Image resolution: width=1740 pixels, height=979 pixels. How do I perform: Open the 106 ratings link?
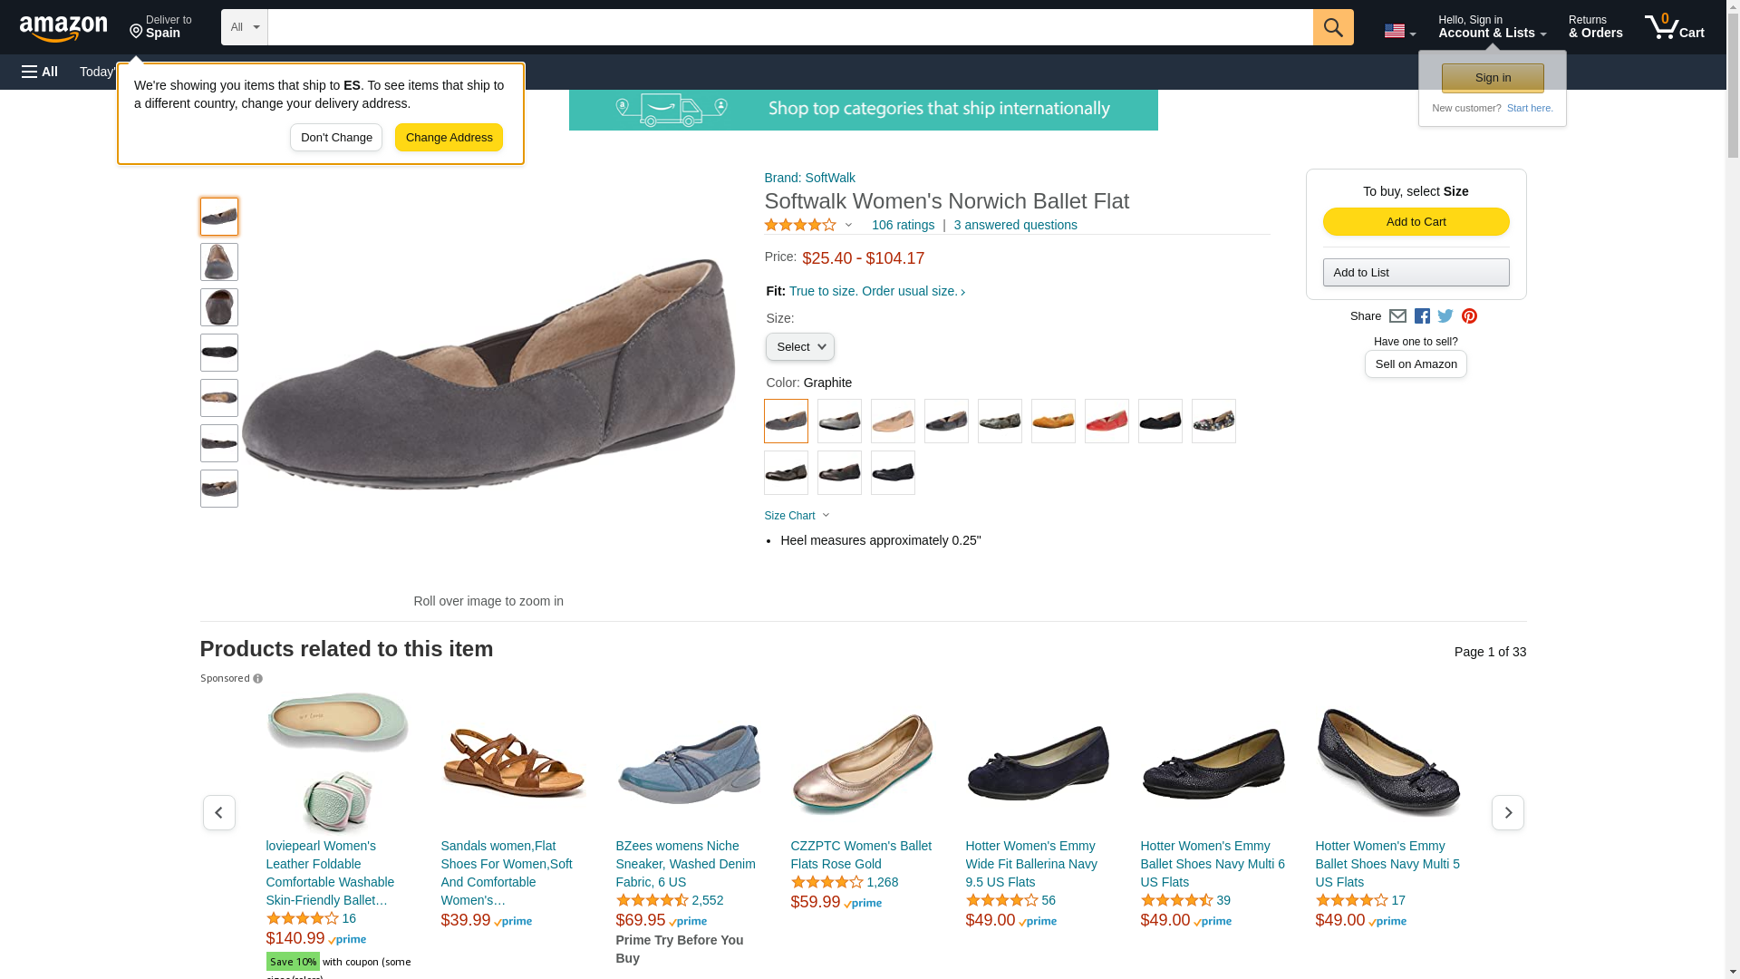point(903,225)
